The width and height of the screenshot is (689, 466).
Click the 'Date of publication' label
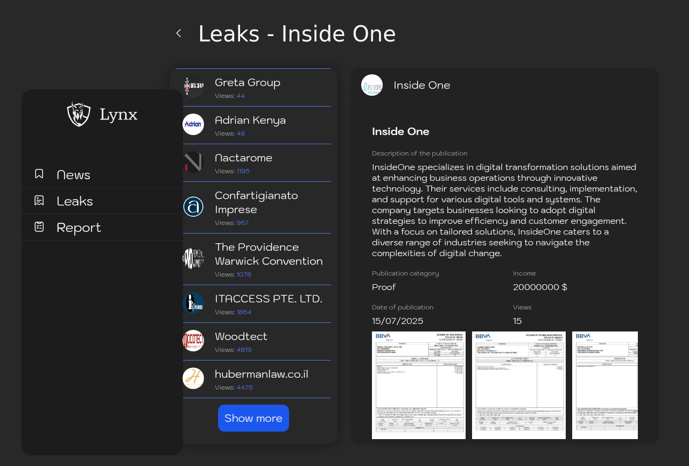click(403, 307)
